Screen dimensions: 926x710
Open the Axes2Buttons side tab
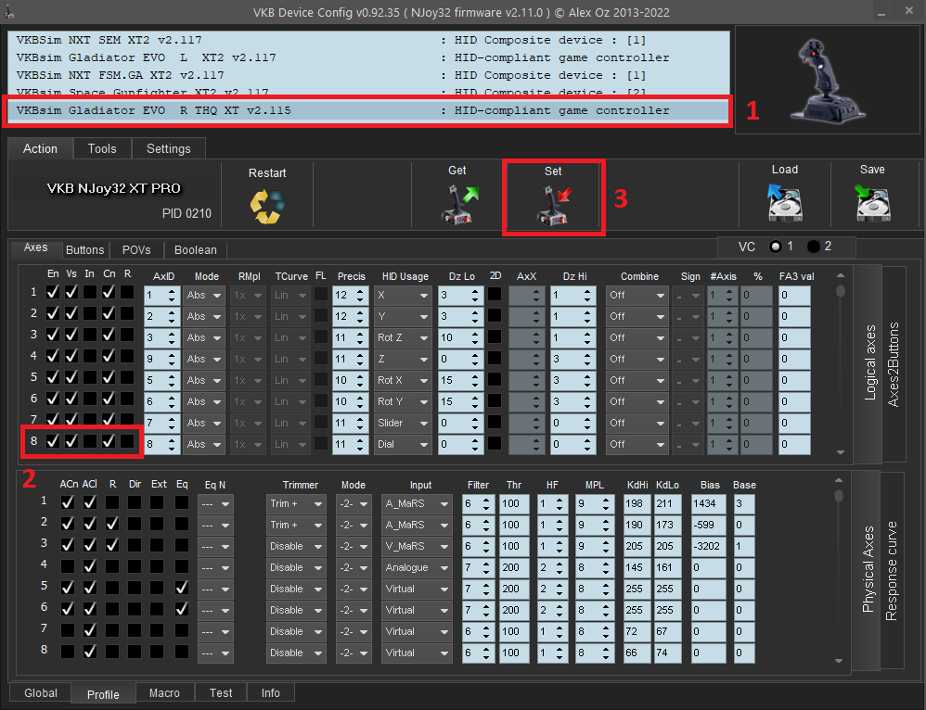click(894, 364)
